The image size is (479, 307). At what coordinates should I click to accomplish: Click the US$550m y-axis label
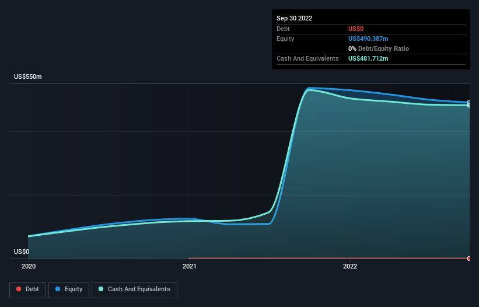tap(28, 76)
